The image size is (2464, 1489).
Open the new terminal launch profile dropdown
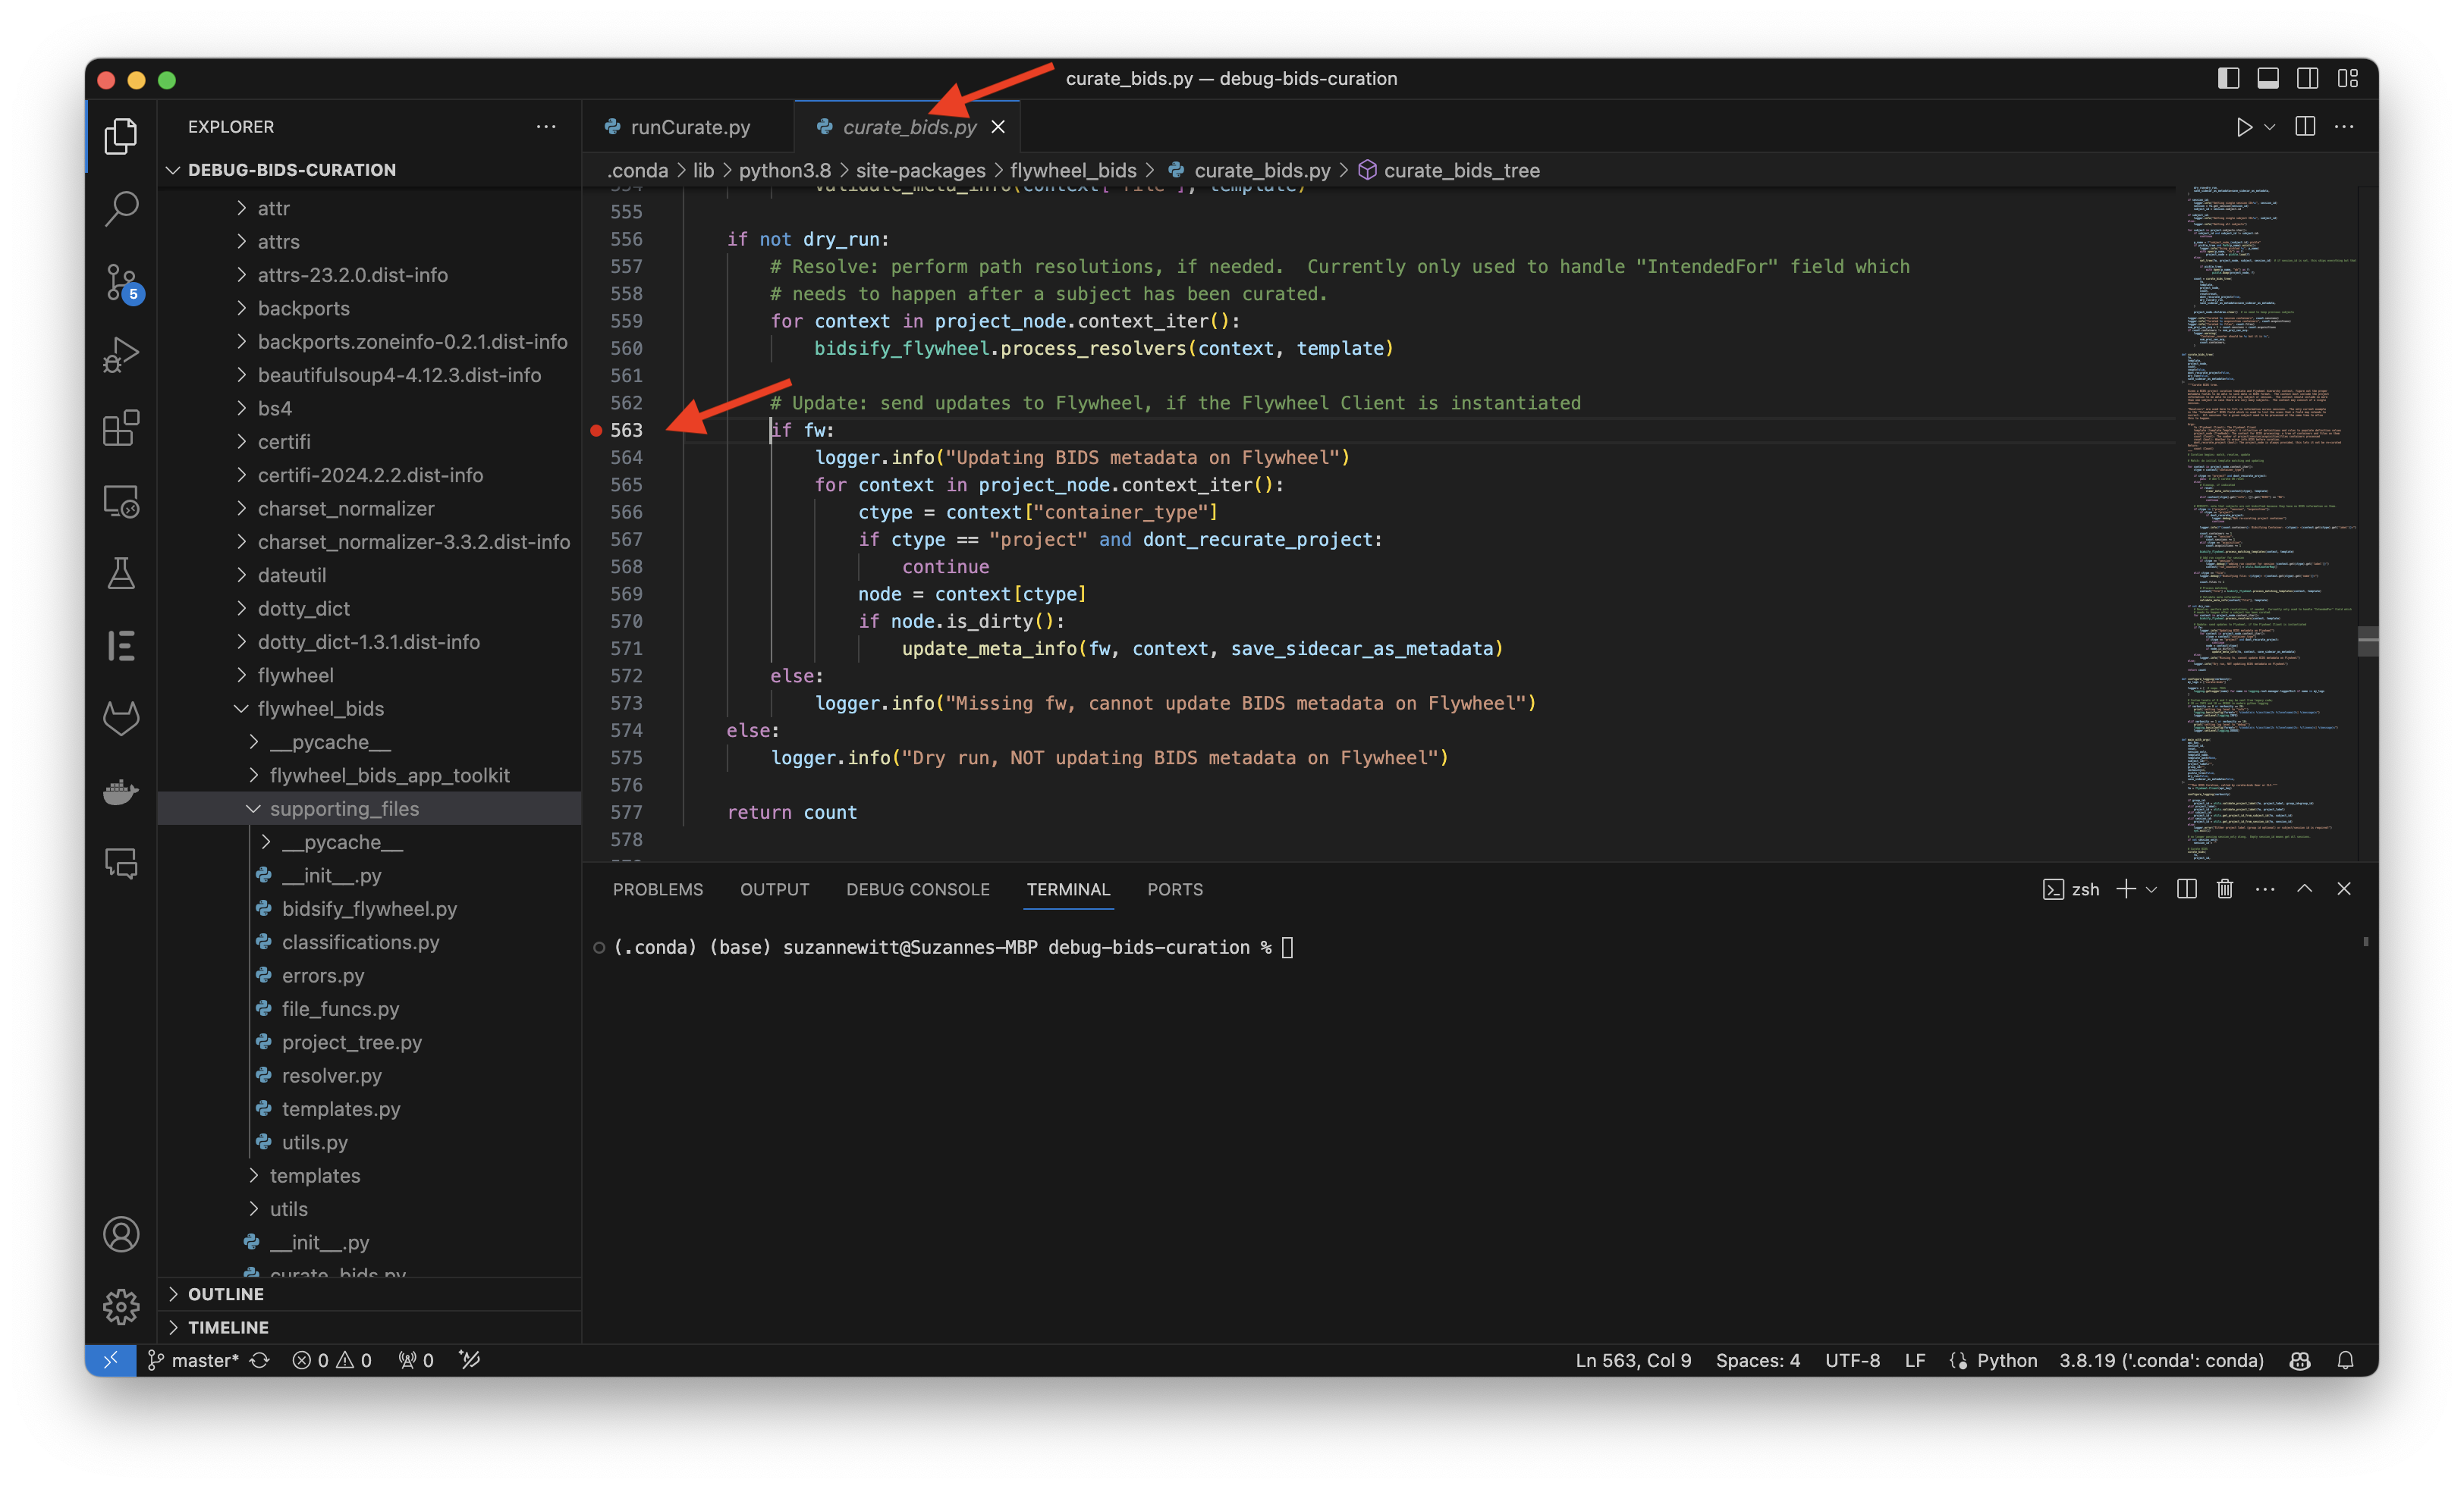tap(2152, 889)
